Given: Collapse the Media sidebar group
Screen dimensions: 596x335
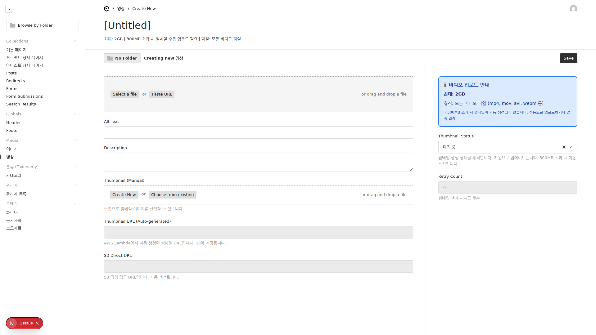Looking at the screenshot, I should pyautogui.click(x=75, y=141).
